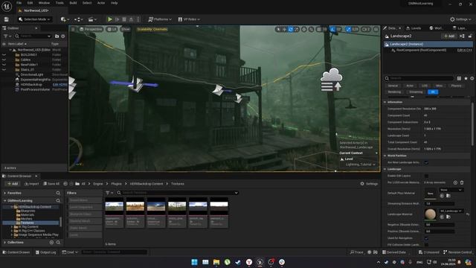The width and height of the screenshot is (476, 268).
Task: Click the Details panel Add button
Action: (449, 36)
